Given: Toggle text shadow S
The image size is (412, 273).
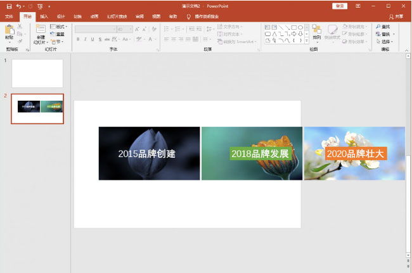Looking at the screenshot, I should click(100, 39).
